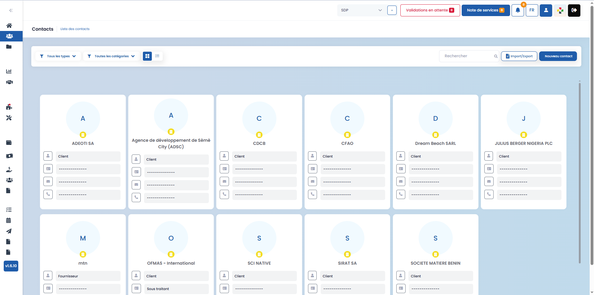594x295 pixels.
Task: Click the paper plane send icon
Action: tap(9, 231)
